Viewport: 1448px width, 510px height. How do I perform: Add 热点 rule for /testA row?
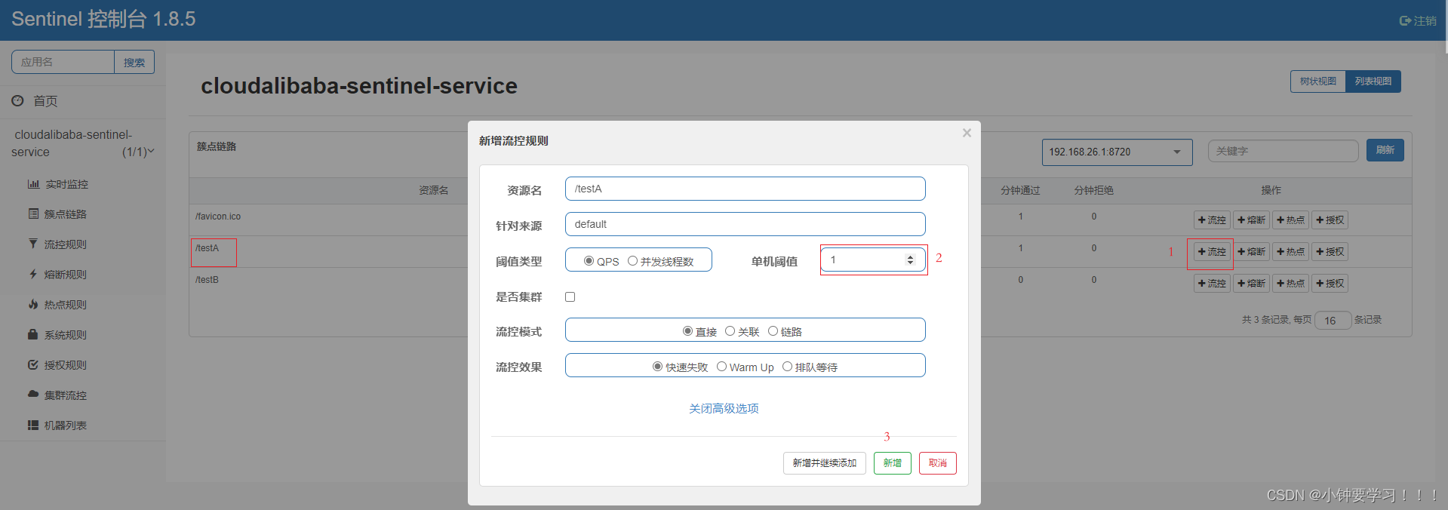pos(1291,252)
